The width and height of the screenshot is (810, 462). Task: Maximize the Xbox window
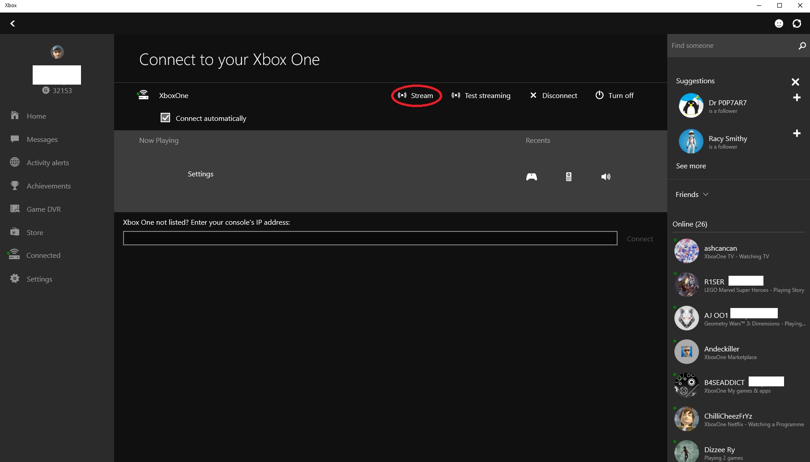(x=780, y=5)
